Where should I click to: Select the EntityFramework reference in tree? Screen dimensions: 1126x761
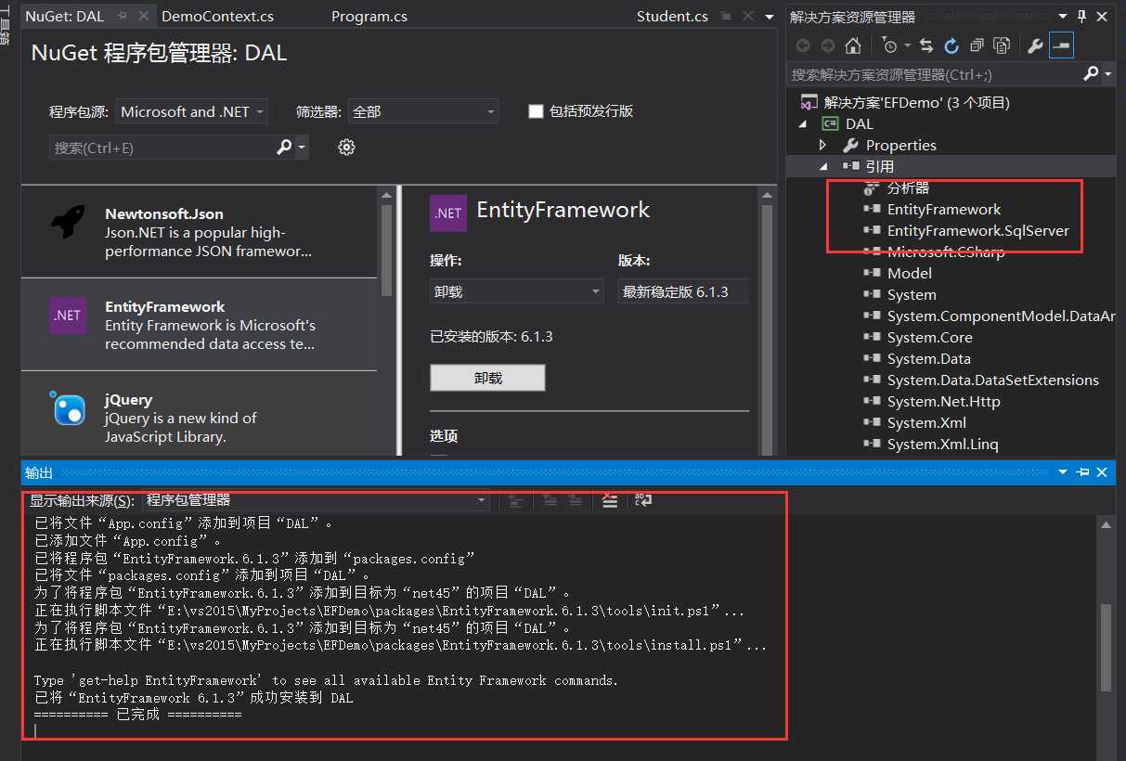(943, 209)
